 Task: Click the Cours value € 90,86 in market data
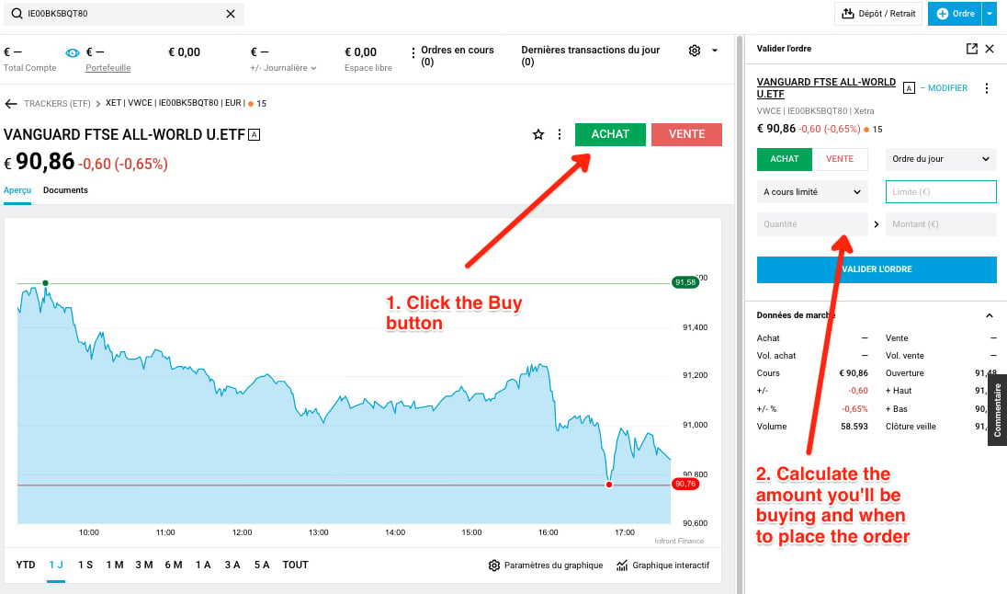(x=854, y=372)
